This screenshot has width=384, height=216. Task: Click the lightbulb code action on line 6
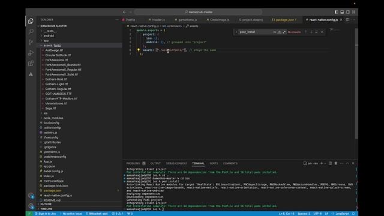tap(139, 50)
